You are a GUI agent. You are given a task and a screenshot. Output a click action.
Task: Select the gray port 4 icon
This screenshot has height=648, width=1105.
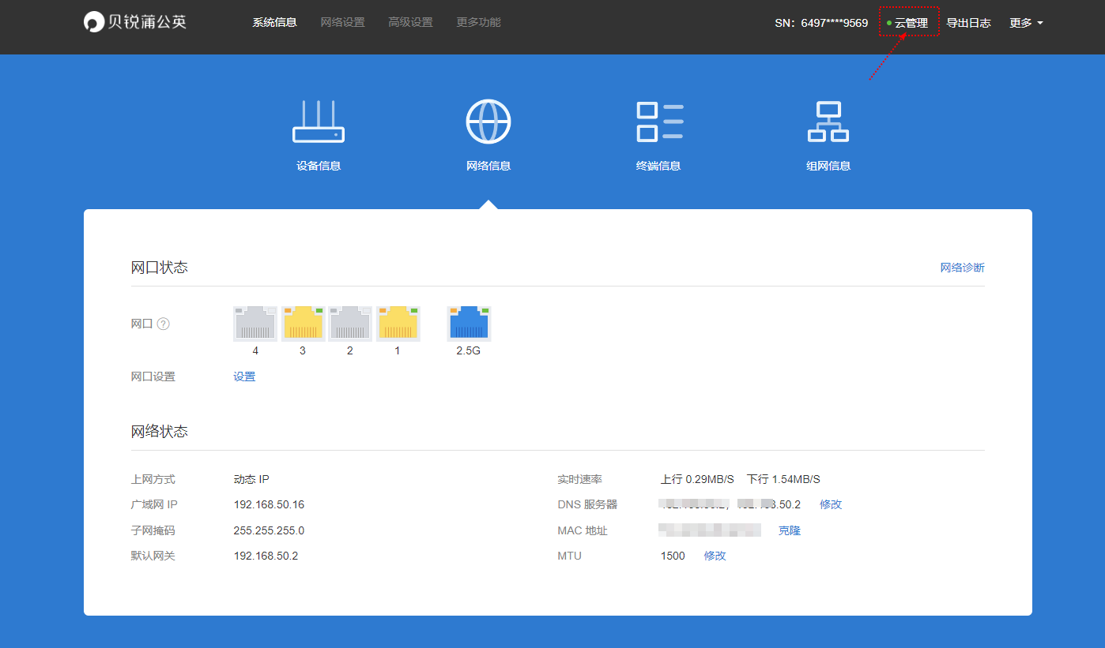(x=255, y=324)
